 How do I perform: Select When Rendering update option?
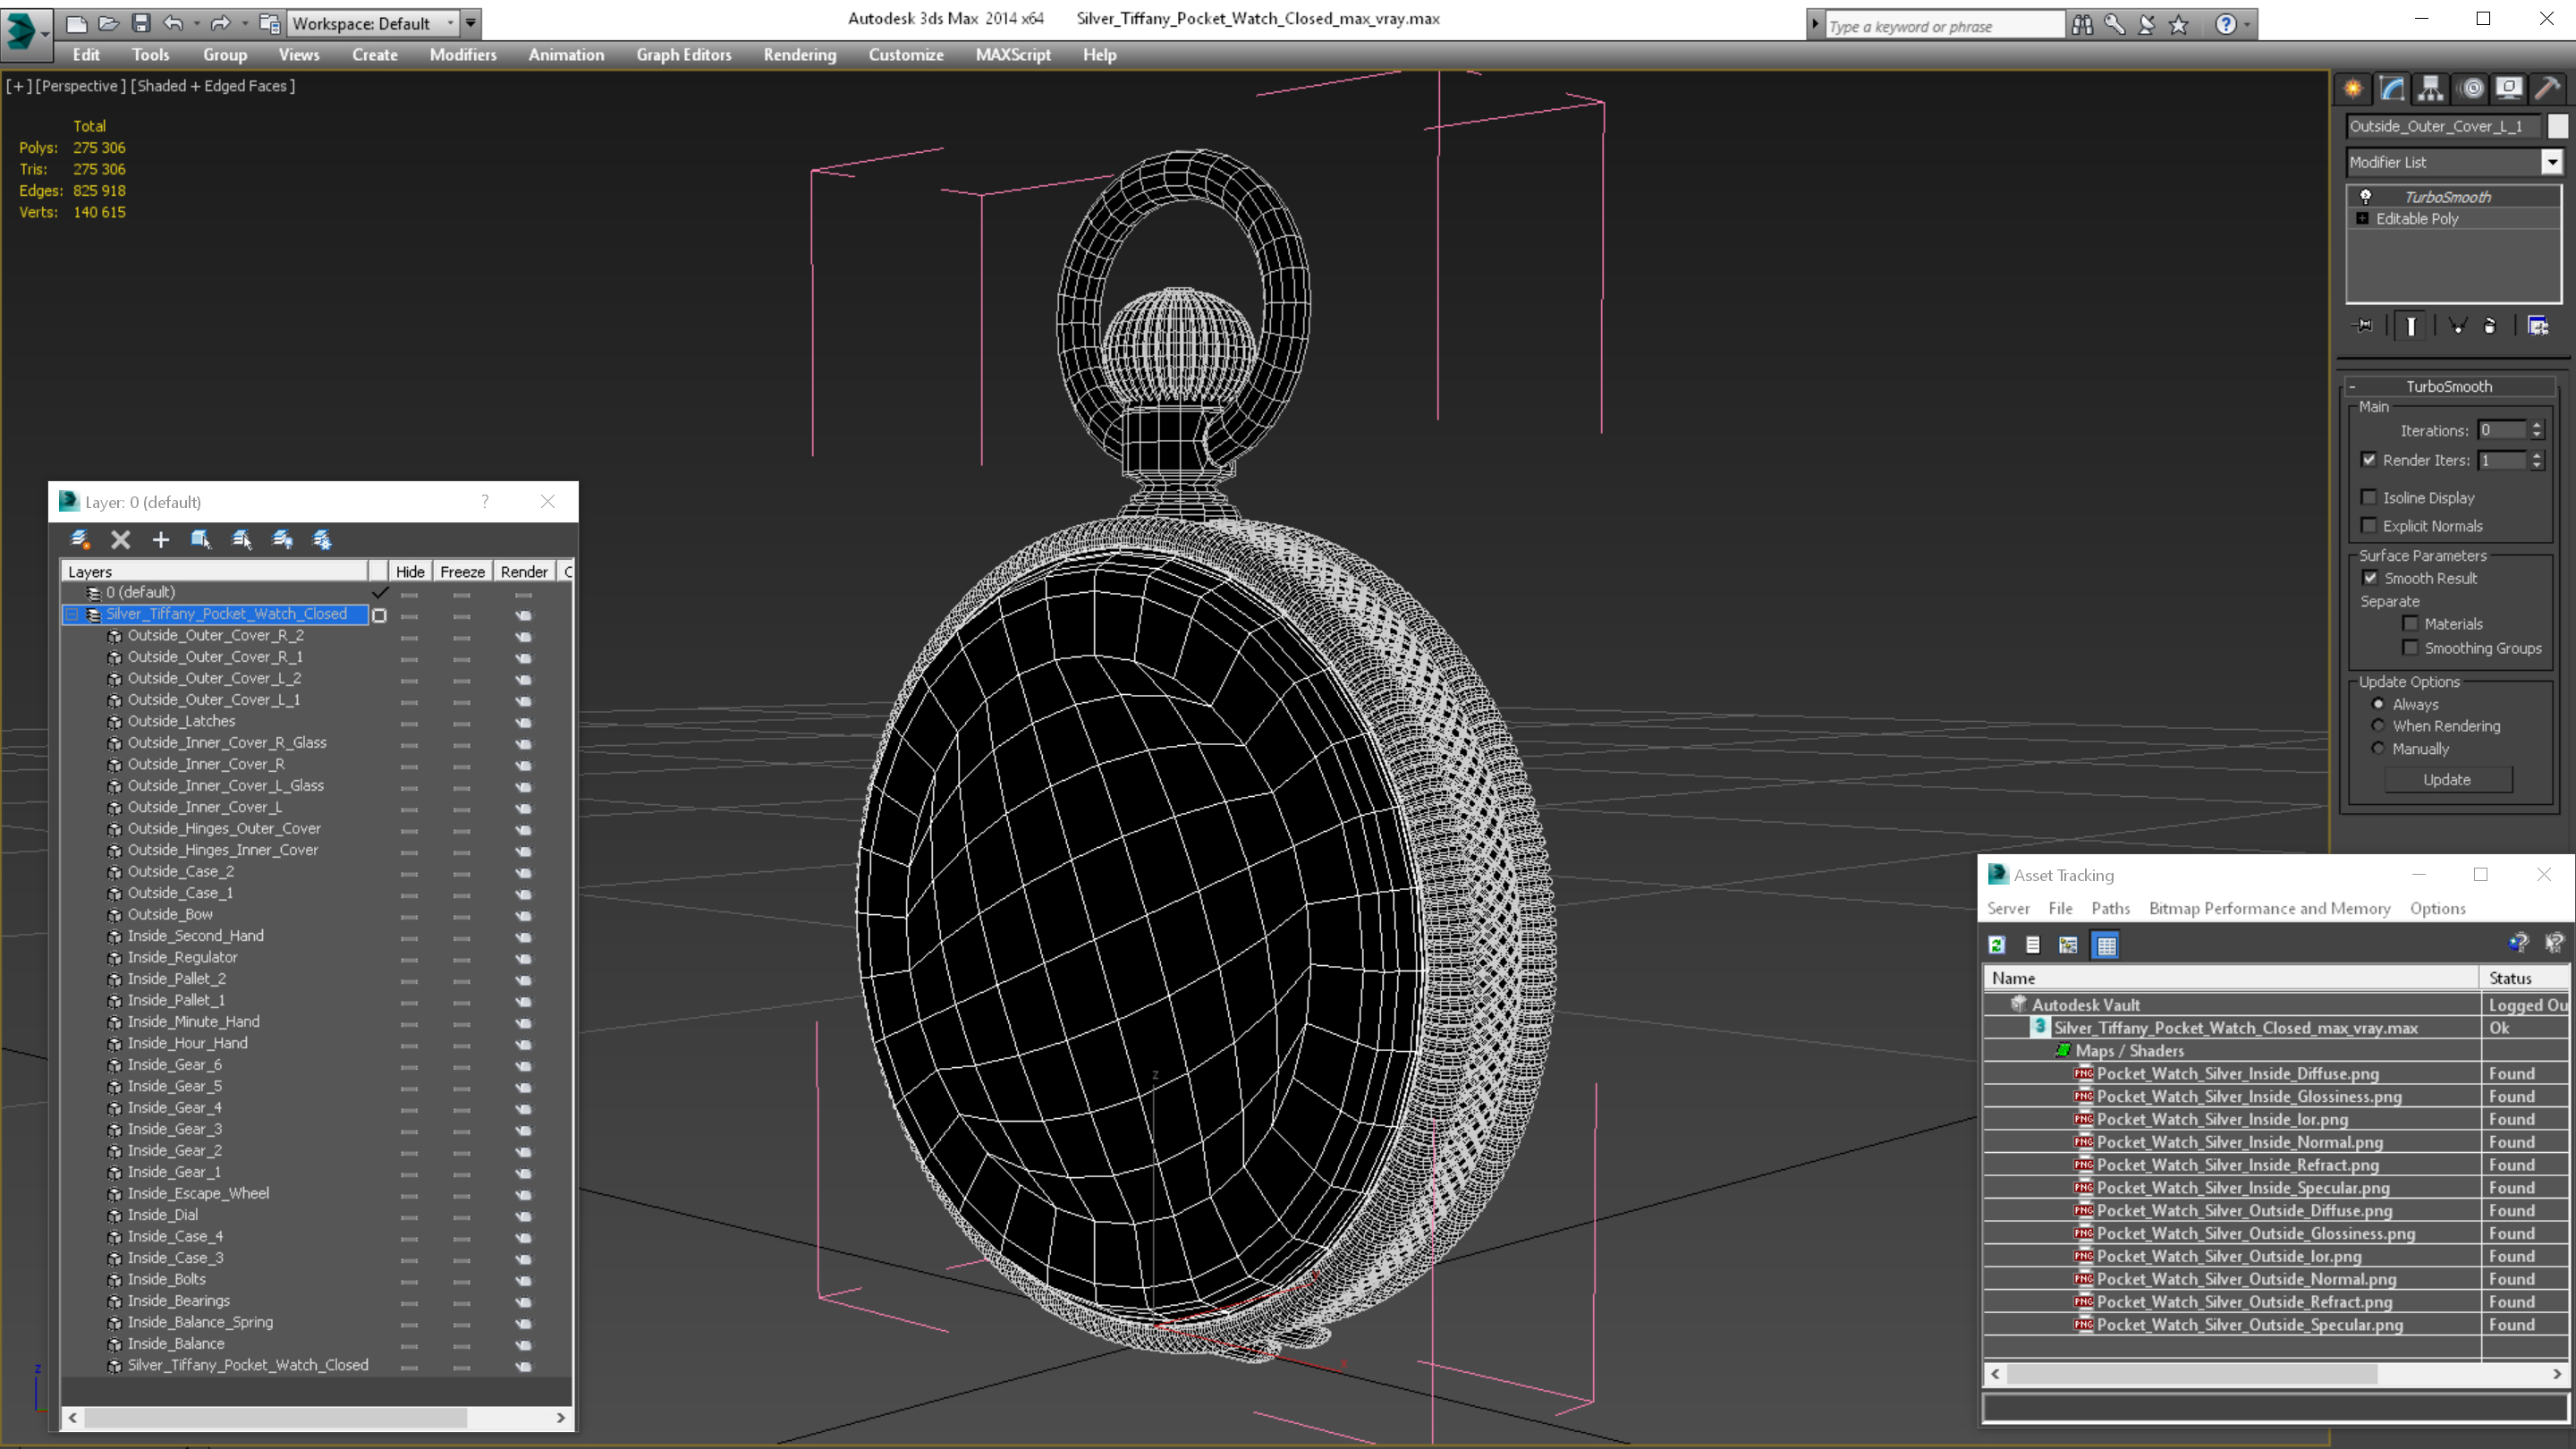point(2378,725)
